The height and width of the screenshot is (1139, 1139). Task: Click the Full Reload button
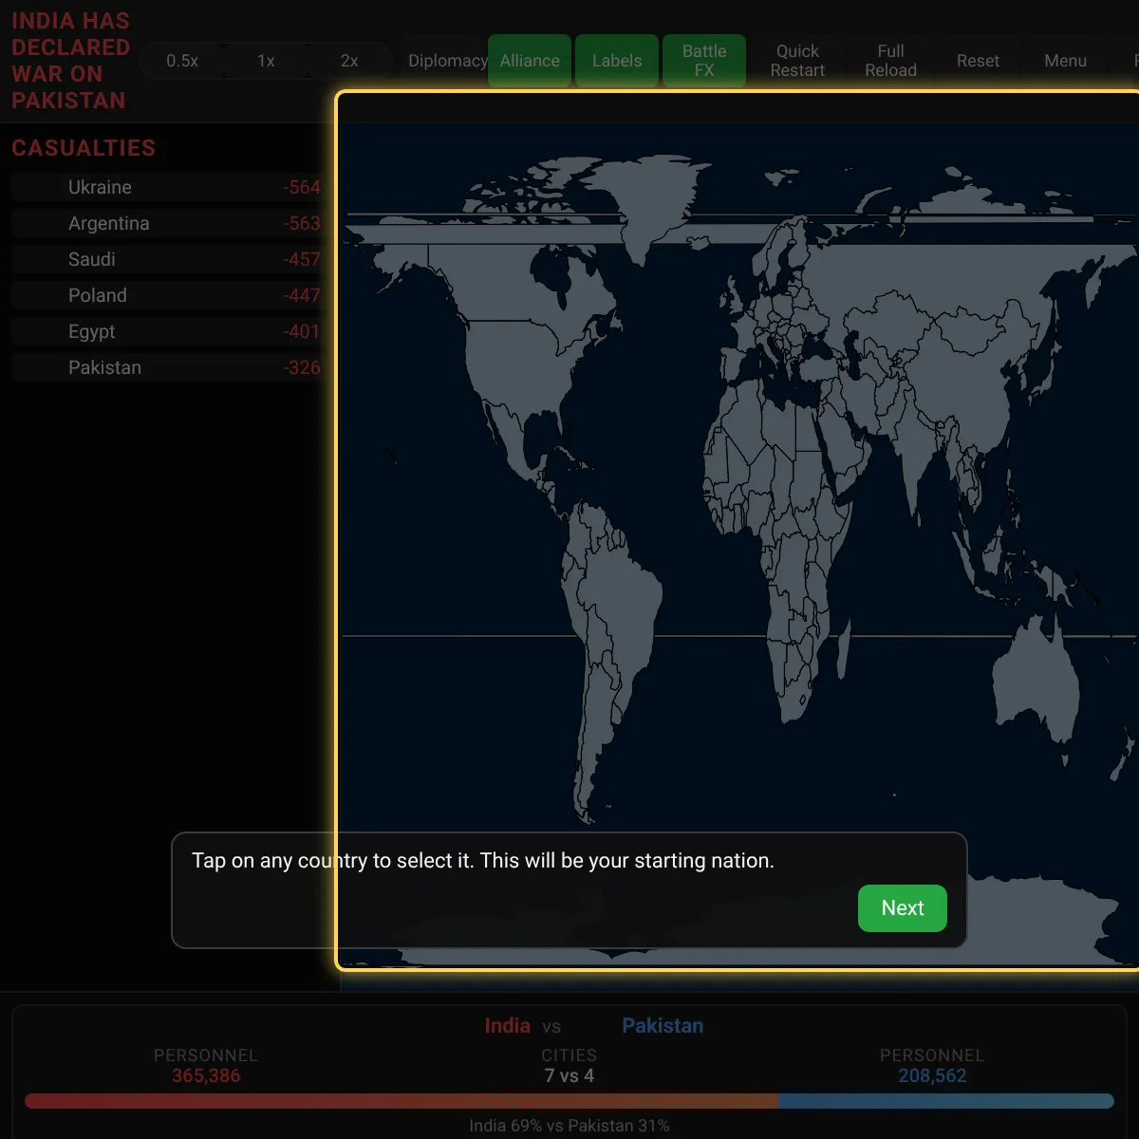(x=890, y=61)
